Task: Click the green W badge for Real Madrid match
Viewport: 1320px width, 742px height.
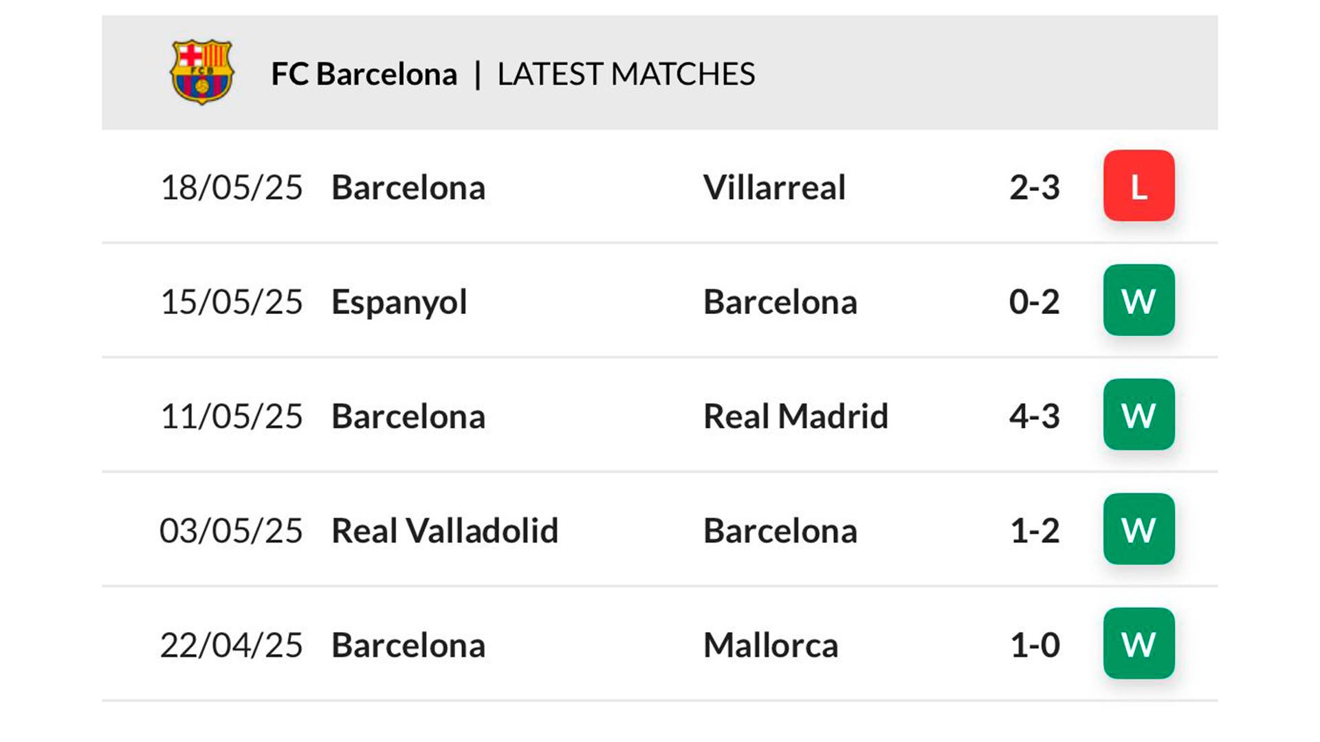Action: 1138,414
